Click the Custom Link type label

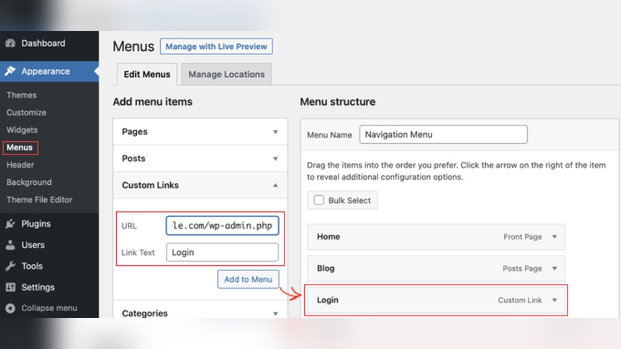point(520,300)
